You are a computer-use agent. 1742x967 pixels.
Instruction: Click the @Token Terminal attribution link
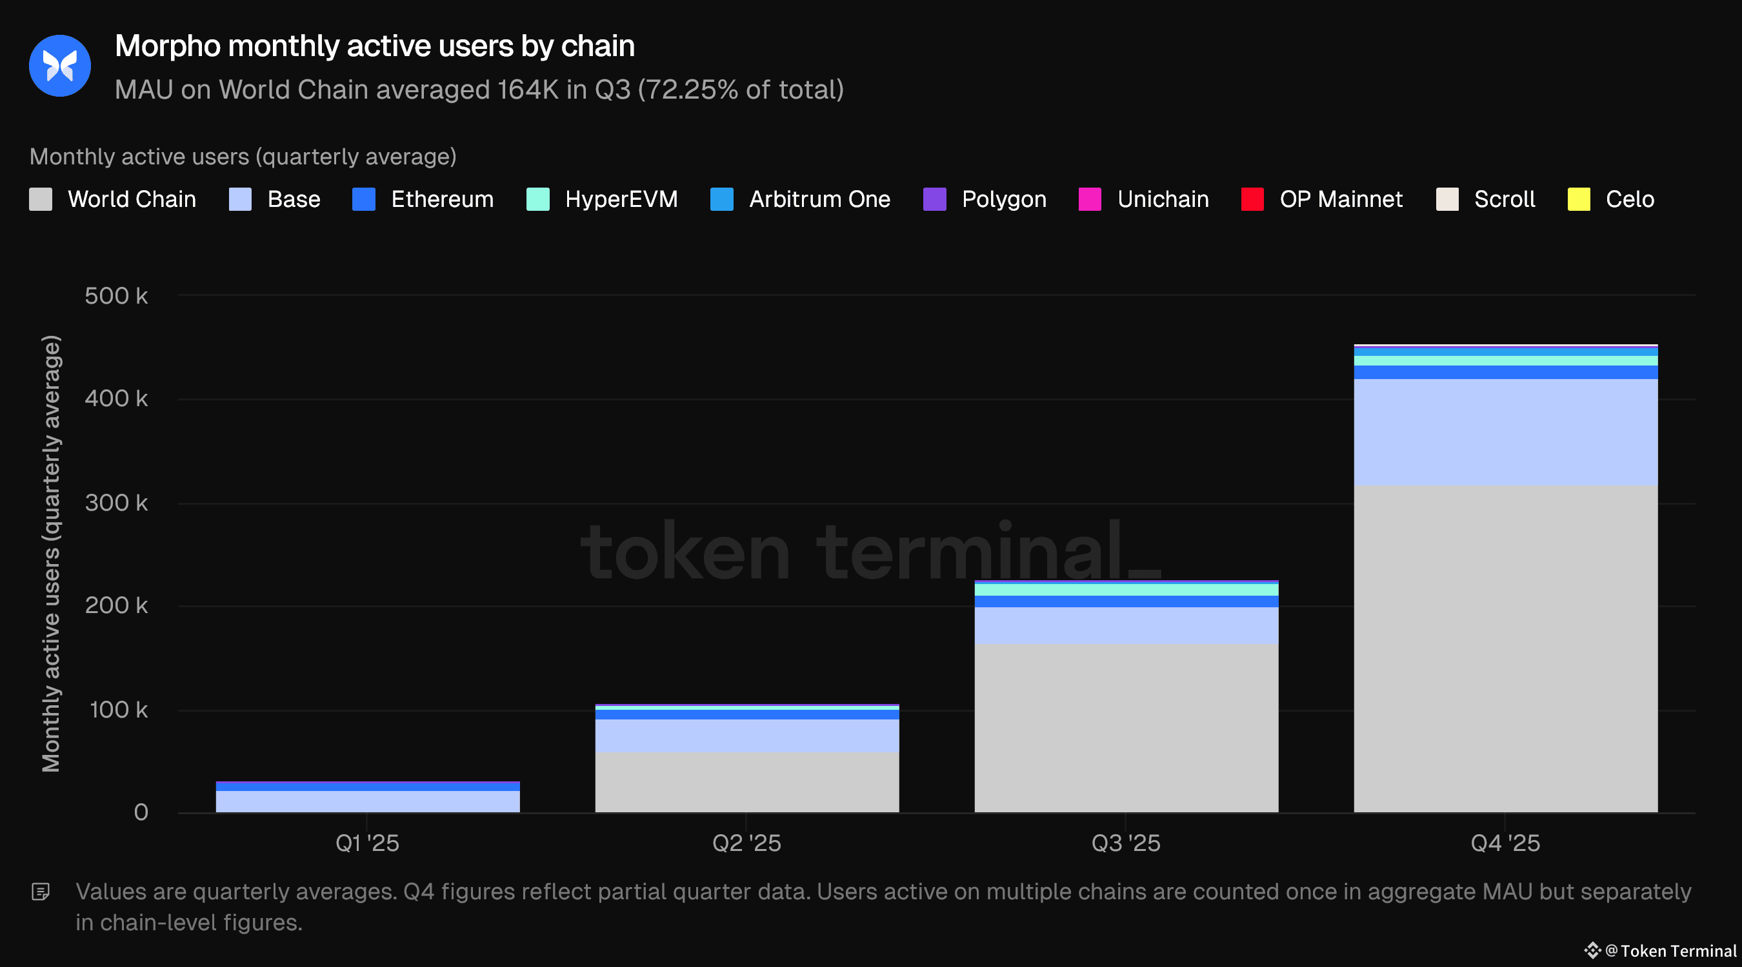(x=1670, y=951)
